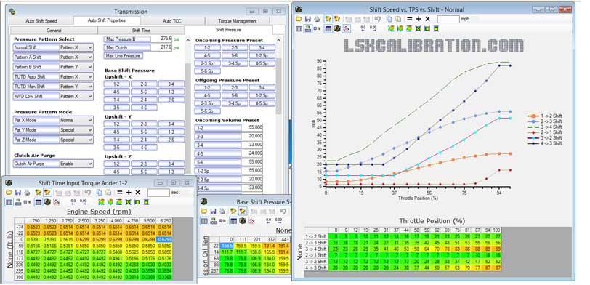Save icon in Shift Speed vs. TPS window

(308, 19)
